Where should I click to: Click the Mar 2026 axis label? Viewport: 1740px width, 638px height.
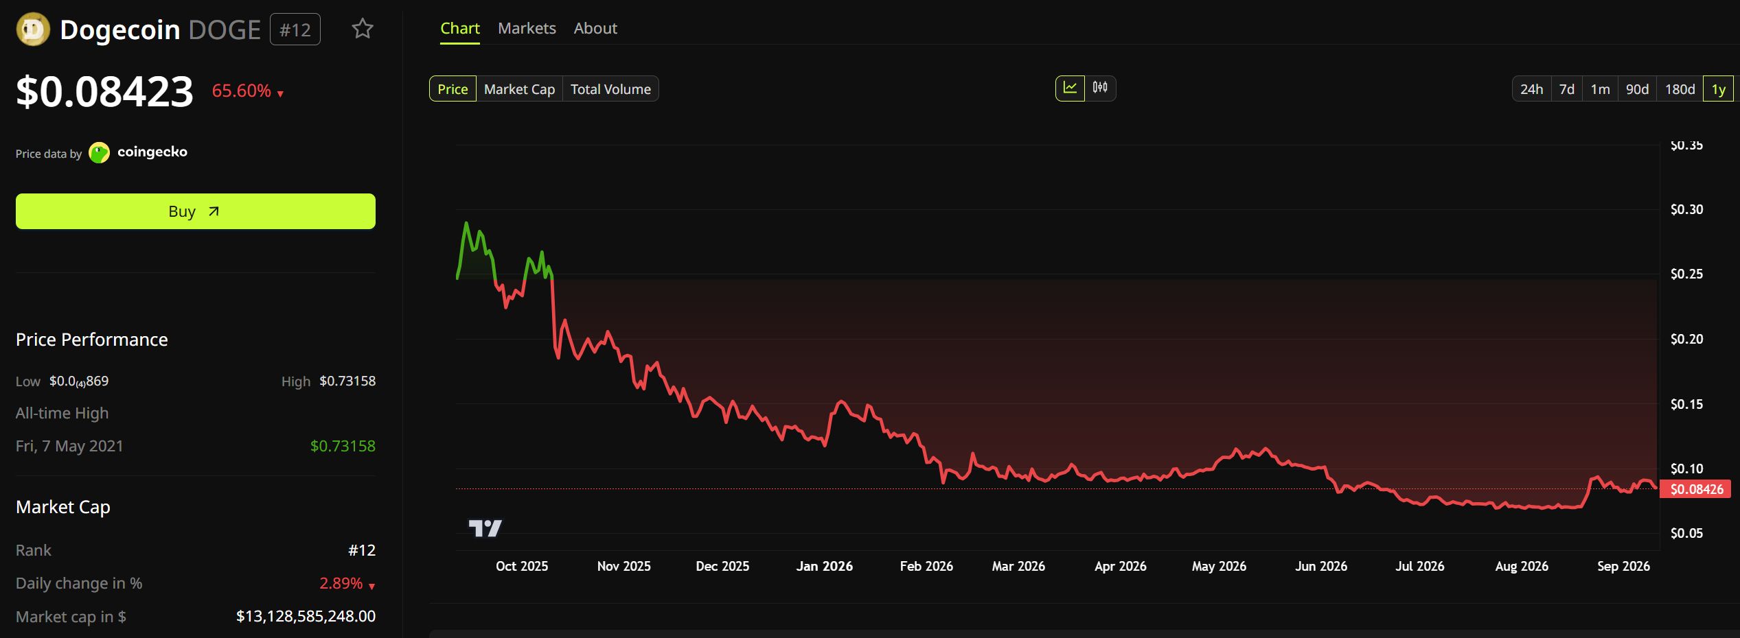tap(1018, 566)
